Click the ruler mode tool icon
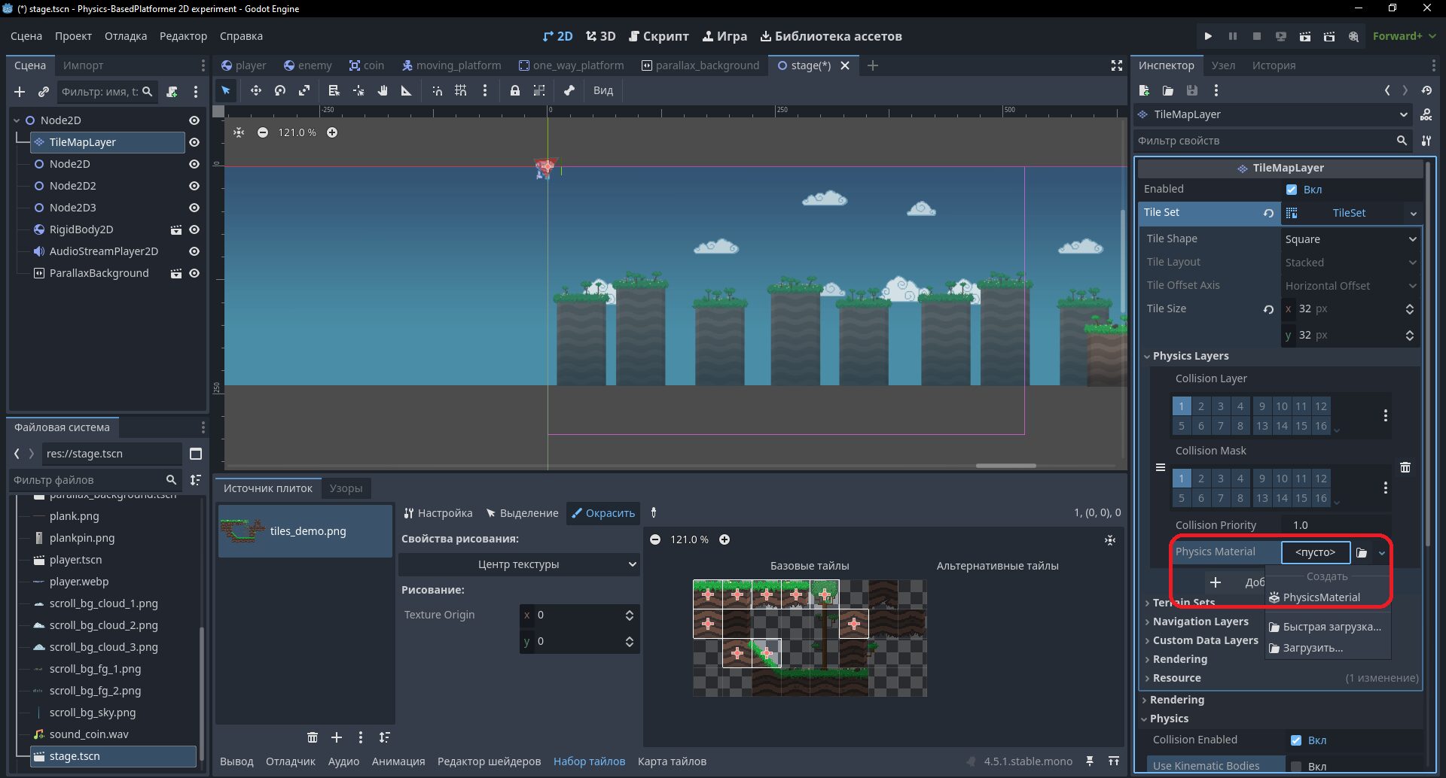The width and height of the screenshot is (1446, 778). (407, 90)
